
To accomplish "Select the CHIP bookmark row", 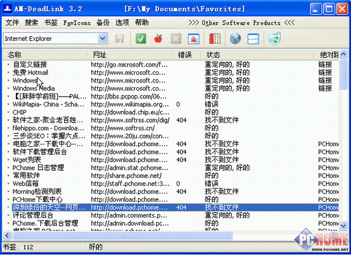I will [x=171, y=112].
